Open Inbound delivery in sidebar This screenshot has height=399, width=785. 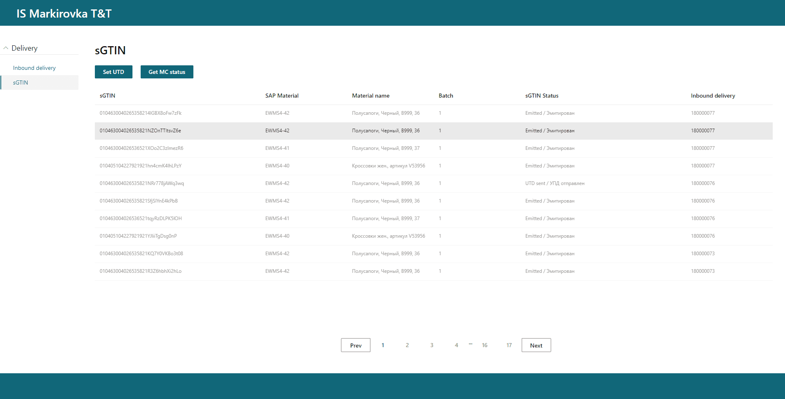(x=34, y=68)
